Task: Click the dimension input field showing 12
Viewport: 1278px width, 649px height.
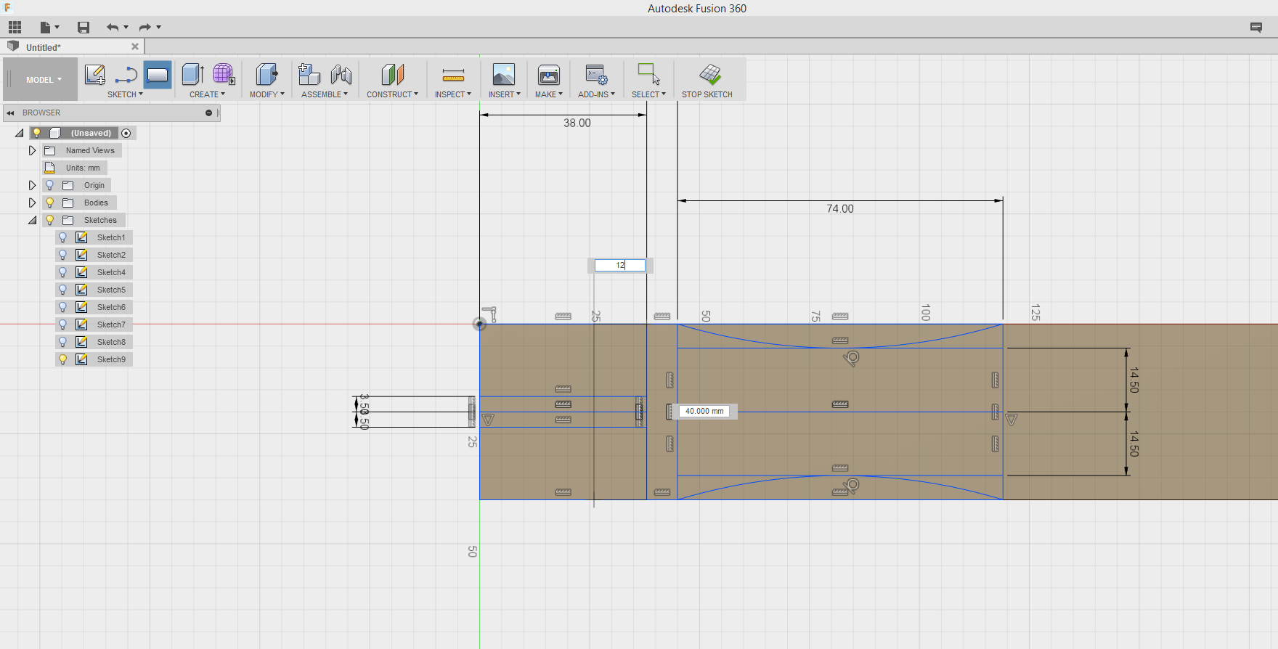Action: [x=620, y=265]
